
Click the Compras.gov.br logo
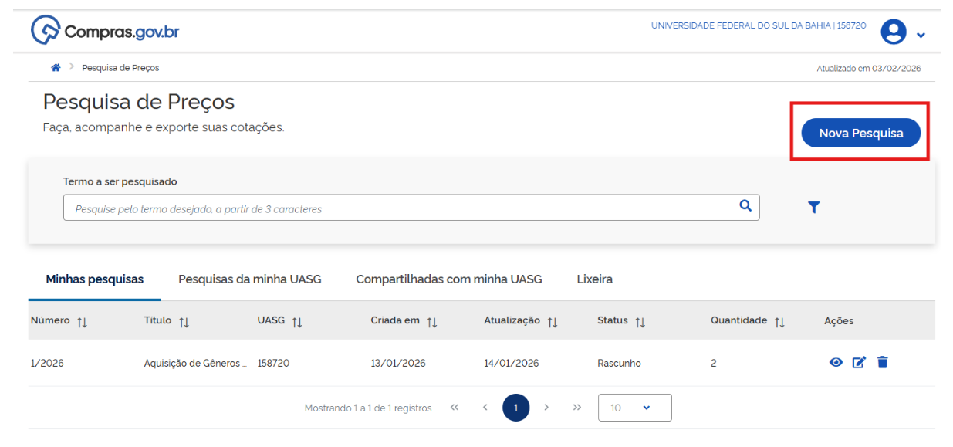(x=105, y=32)
